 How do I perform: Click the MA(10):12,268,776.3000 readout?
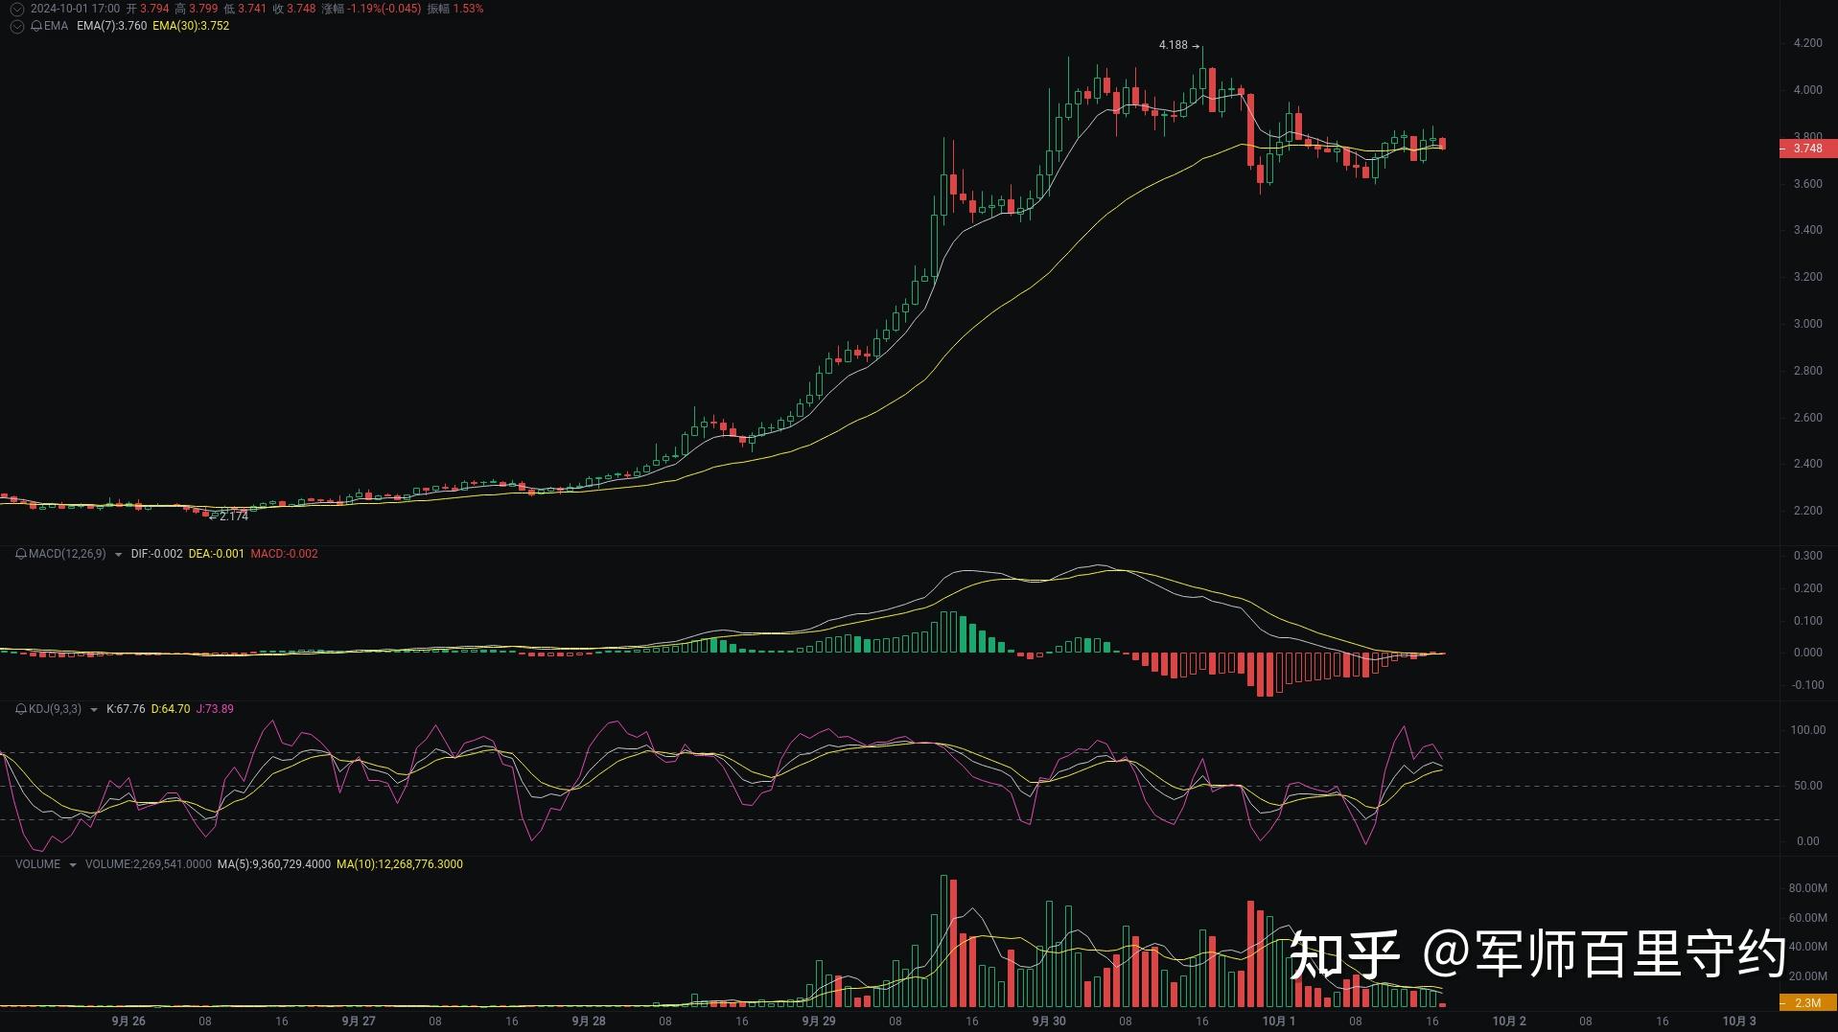pos(400,864)
